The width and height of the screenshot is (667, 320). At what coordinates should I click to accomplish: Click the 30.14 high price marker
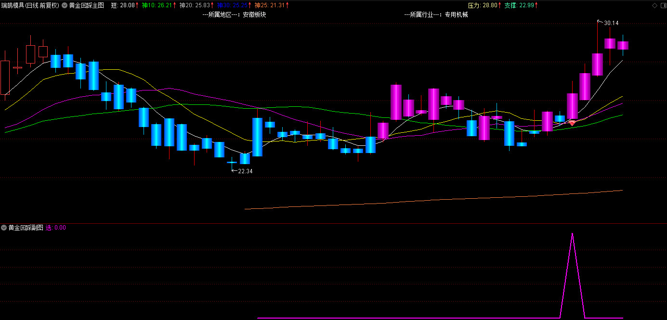click(x=611, y=23)
